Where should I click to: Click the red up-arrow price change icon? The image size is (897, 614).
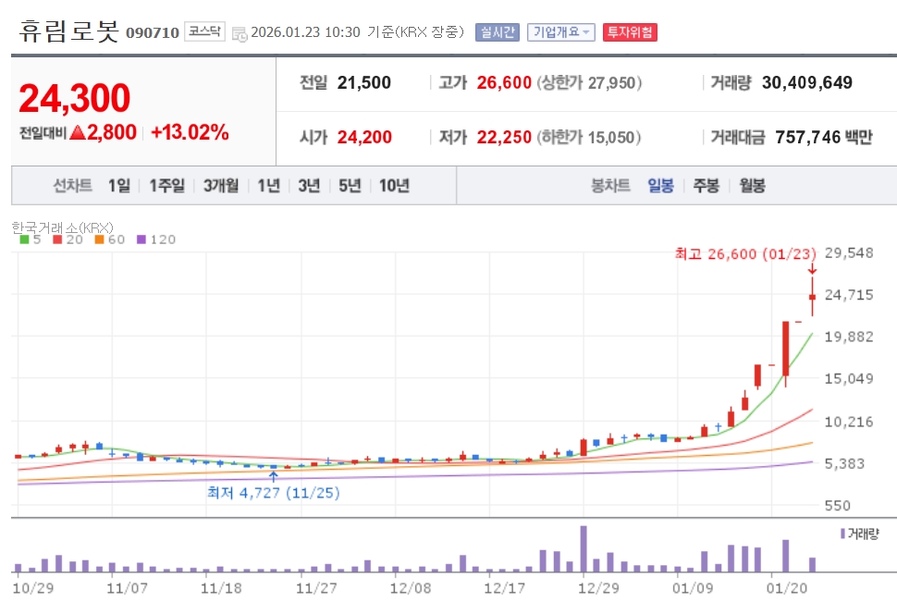[x=78, y=132]
